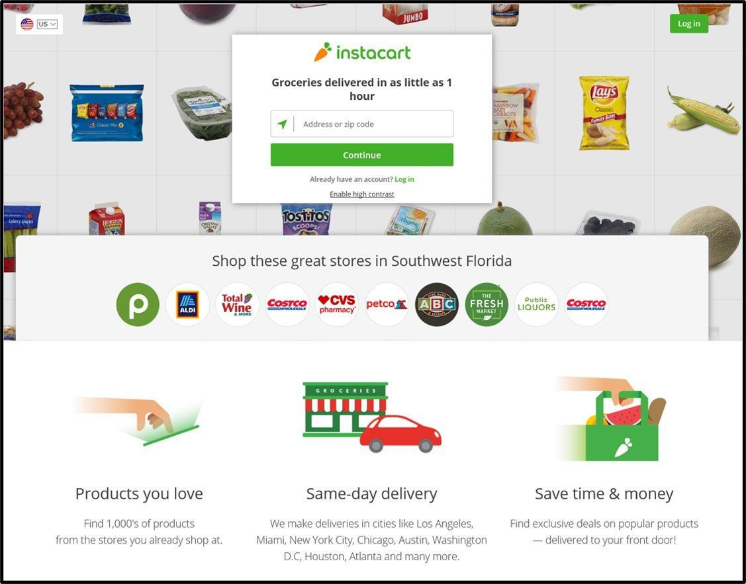Viewport: 746px width, 584px height.
Task: Click the US flag icon
Action: tap(27, 24)
